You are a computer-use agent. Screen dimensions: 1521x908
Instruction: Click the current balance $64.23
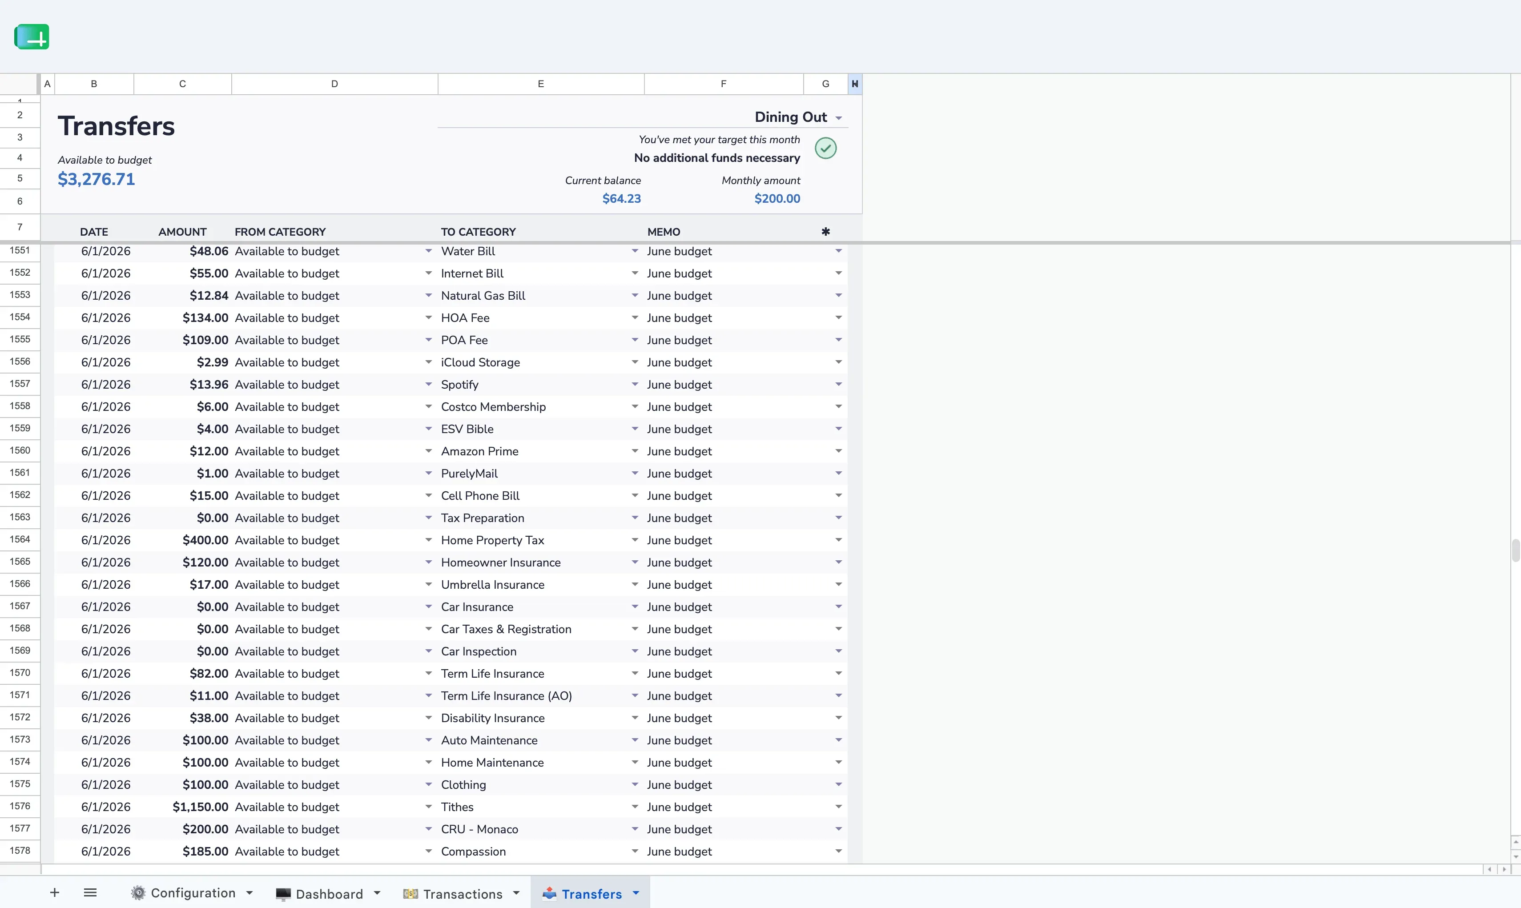click(621, 198)
